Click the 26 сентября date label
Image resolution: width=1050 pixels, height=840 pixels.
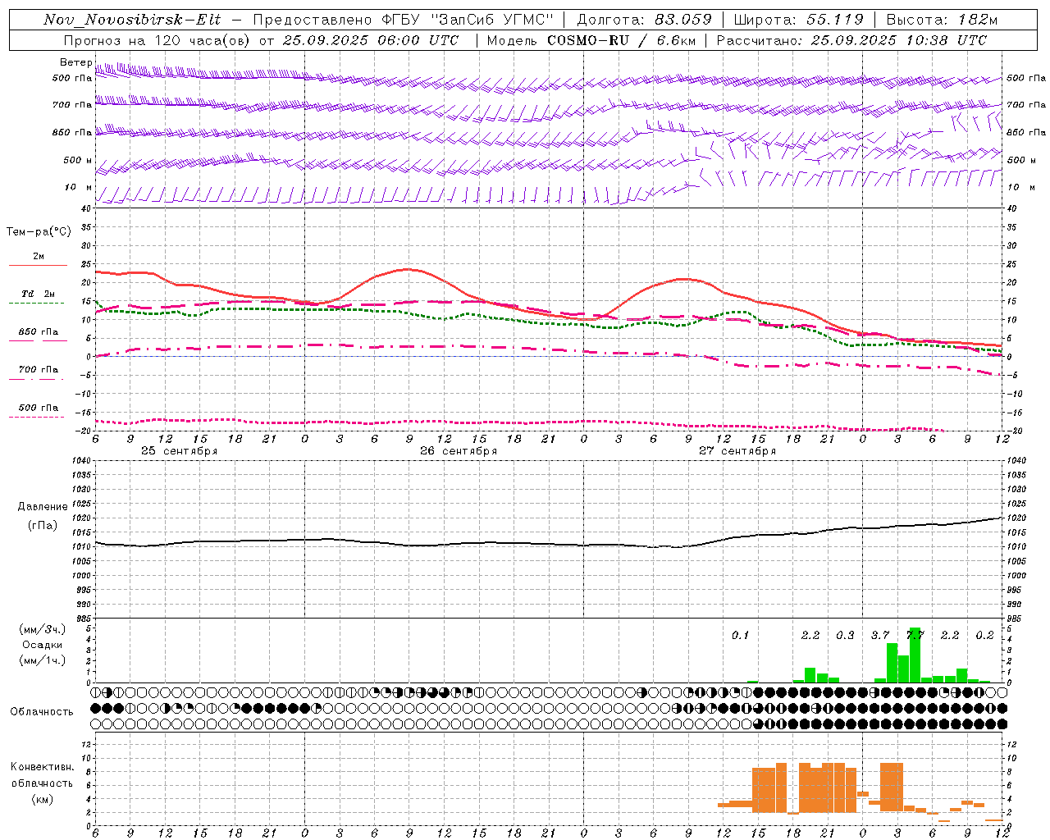(459, 450)
